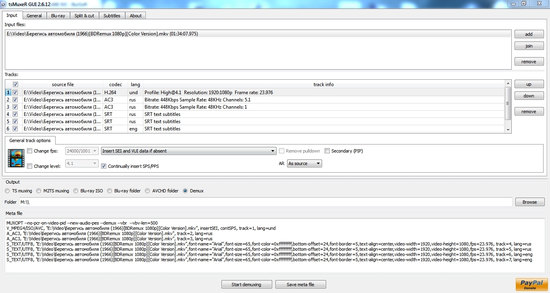Image resolution: width=550 pixels, height=293 pixels.
Task: Click the film strip video track icon
Action: click(x=16, y=158)
